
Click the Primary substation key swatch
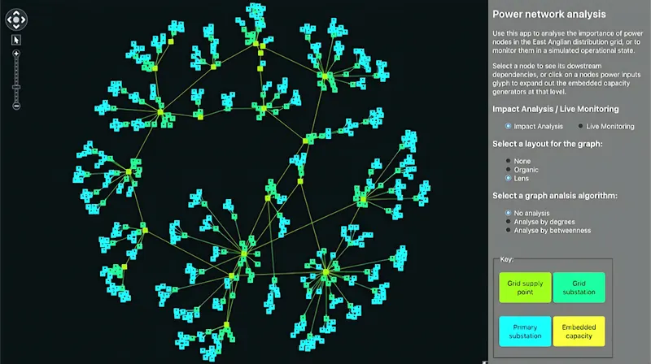[525, 331]
